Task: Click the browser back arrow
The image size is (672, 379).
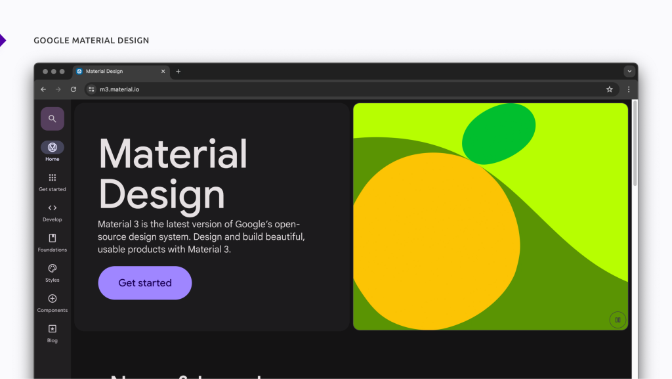Action: tap(43, 89)
